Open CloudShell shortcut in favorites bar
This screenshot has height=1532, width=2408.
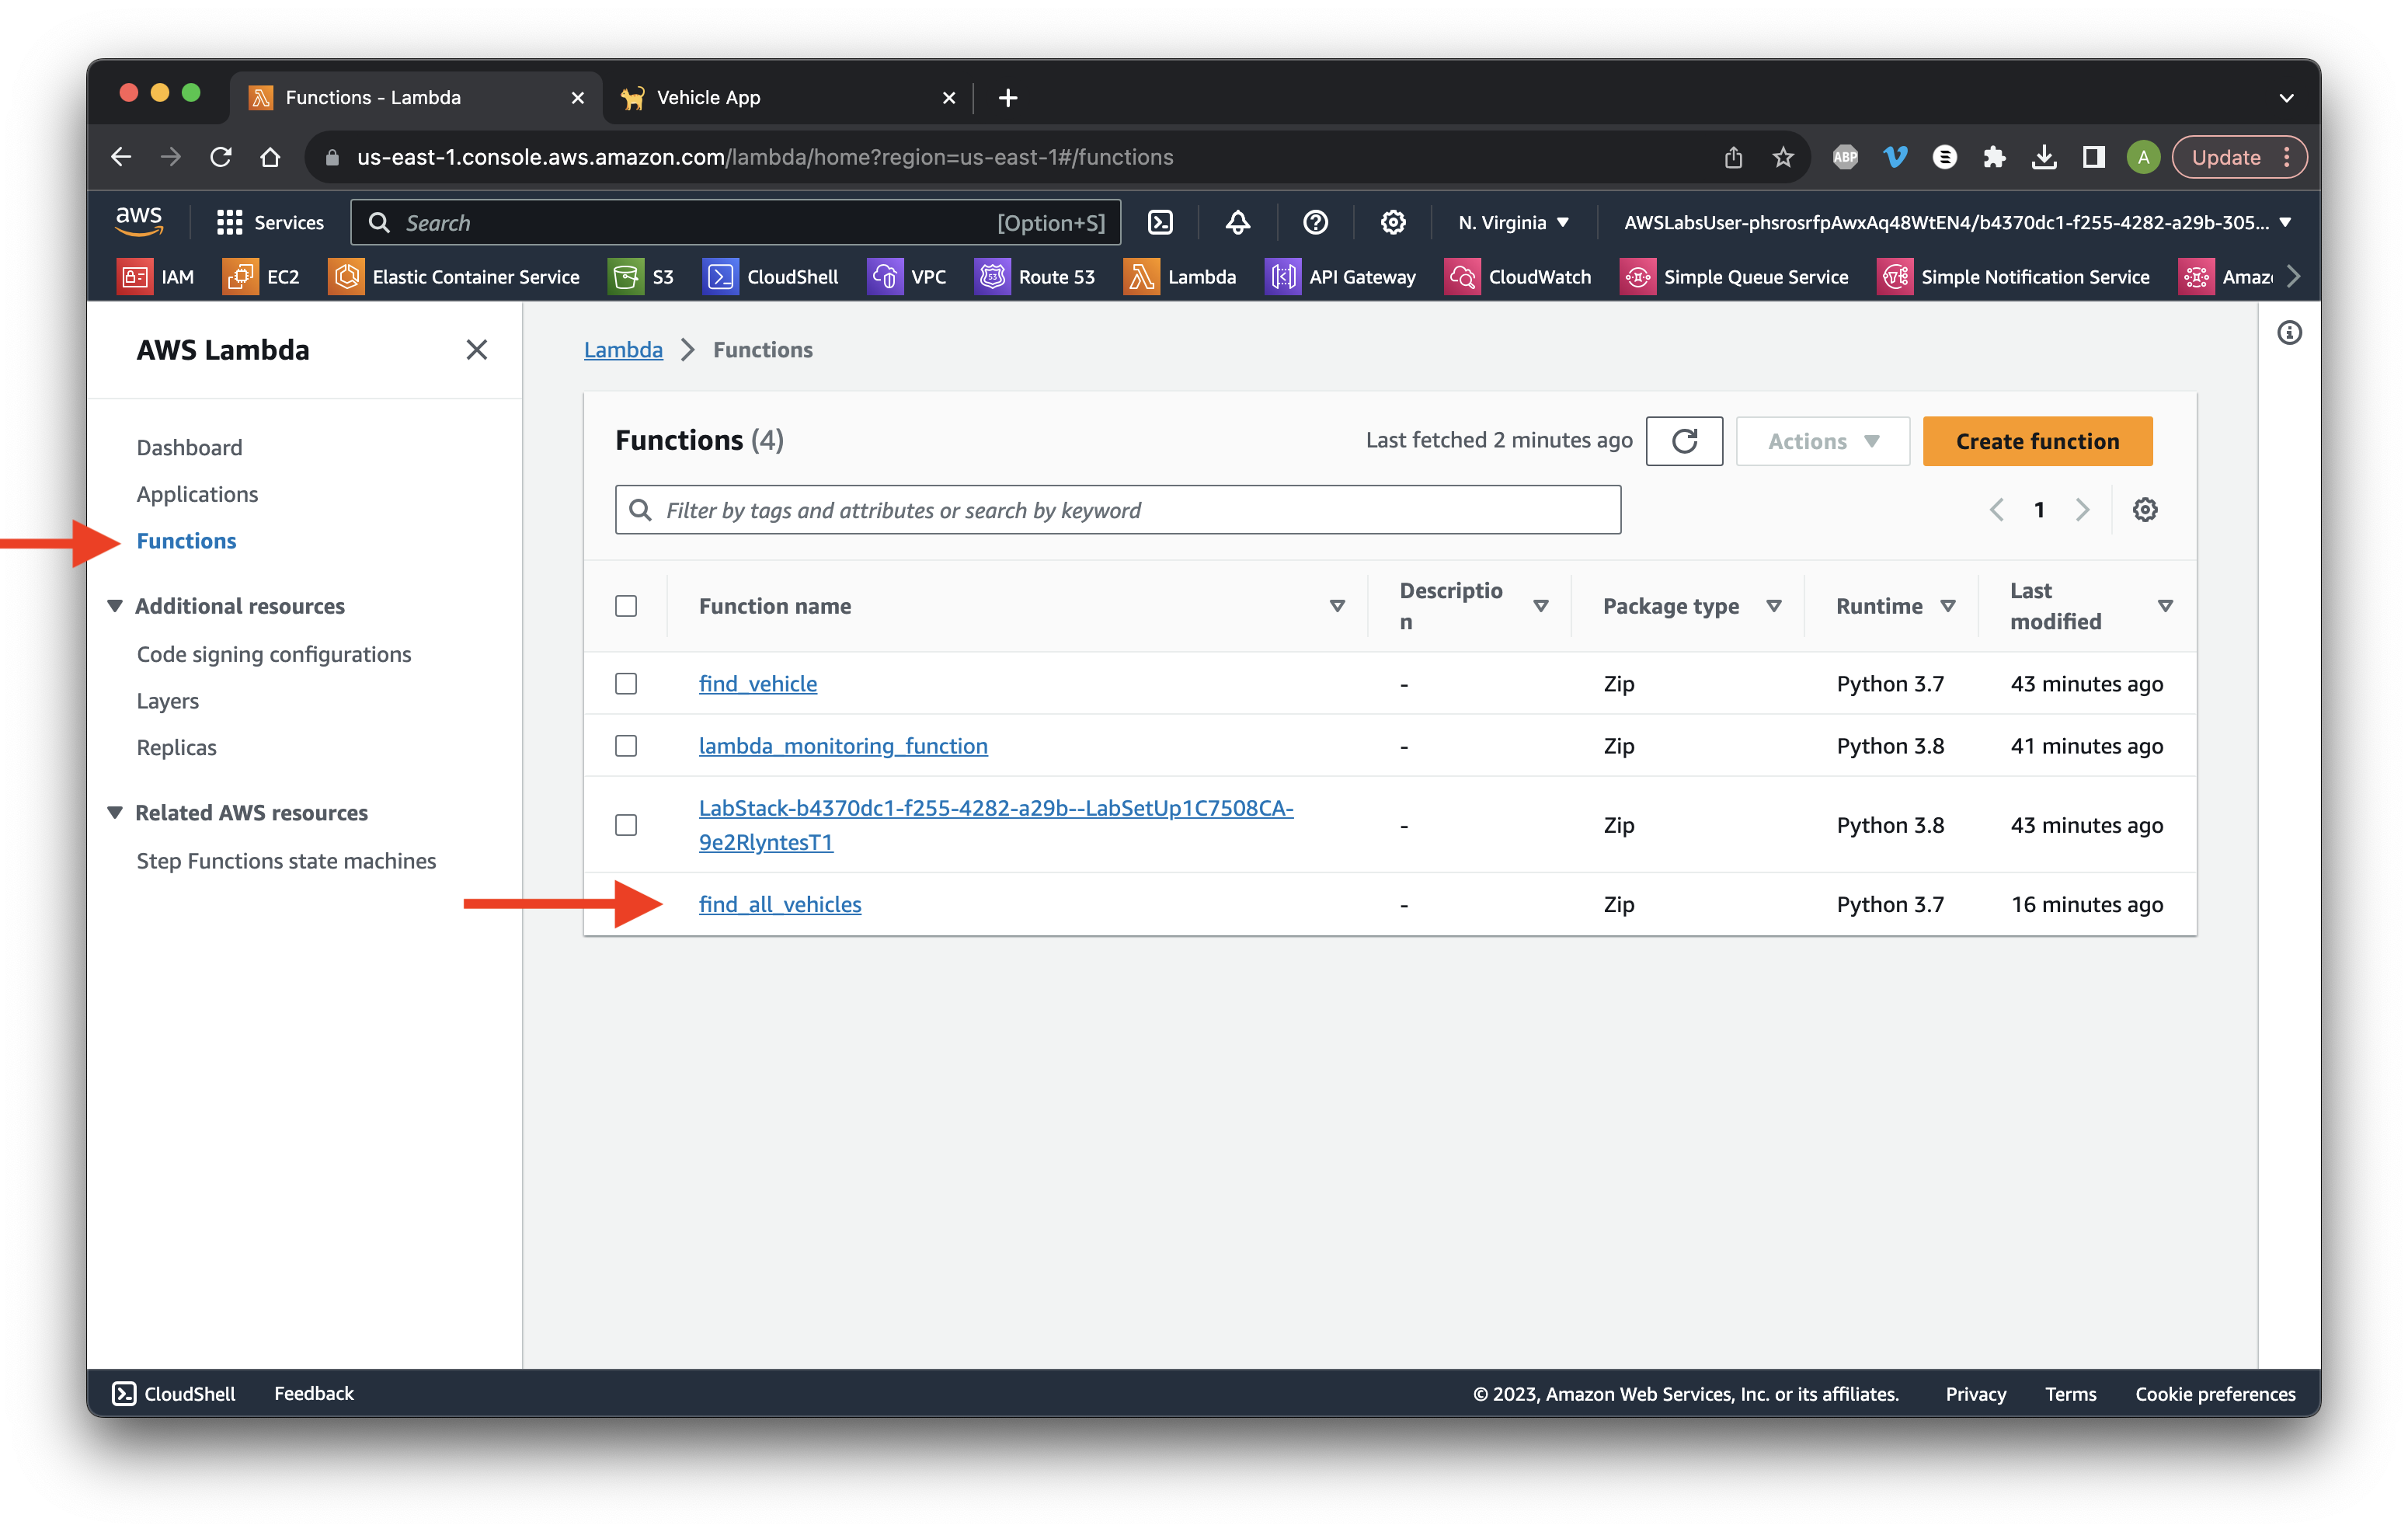771,277
